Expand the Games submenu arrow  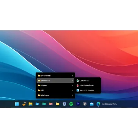click(72, 86)
